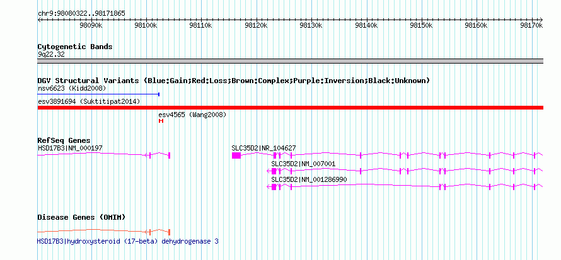Click the left arrow end of the ruler
The height and width of the screenshot is (260, 561).
pyautogui.click(x=40, y=20)
